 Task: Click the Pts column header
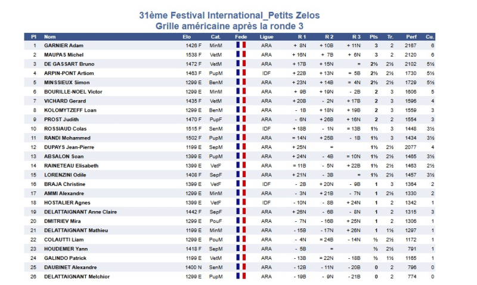(x=374, y=36)
